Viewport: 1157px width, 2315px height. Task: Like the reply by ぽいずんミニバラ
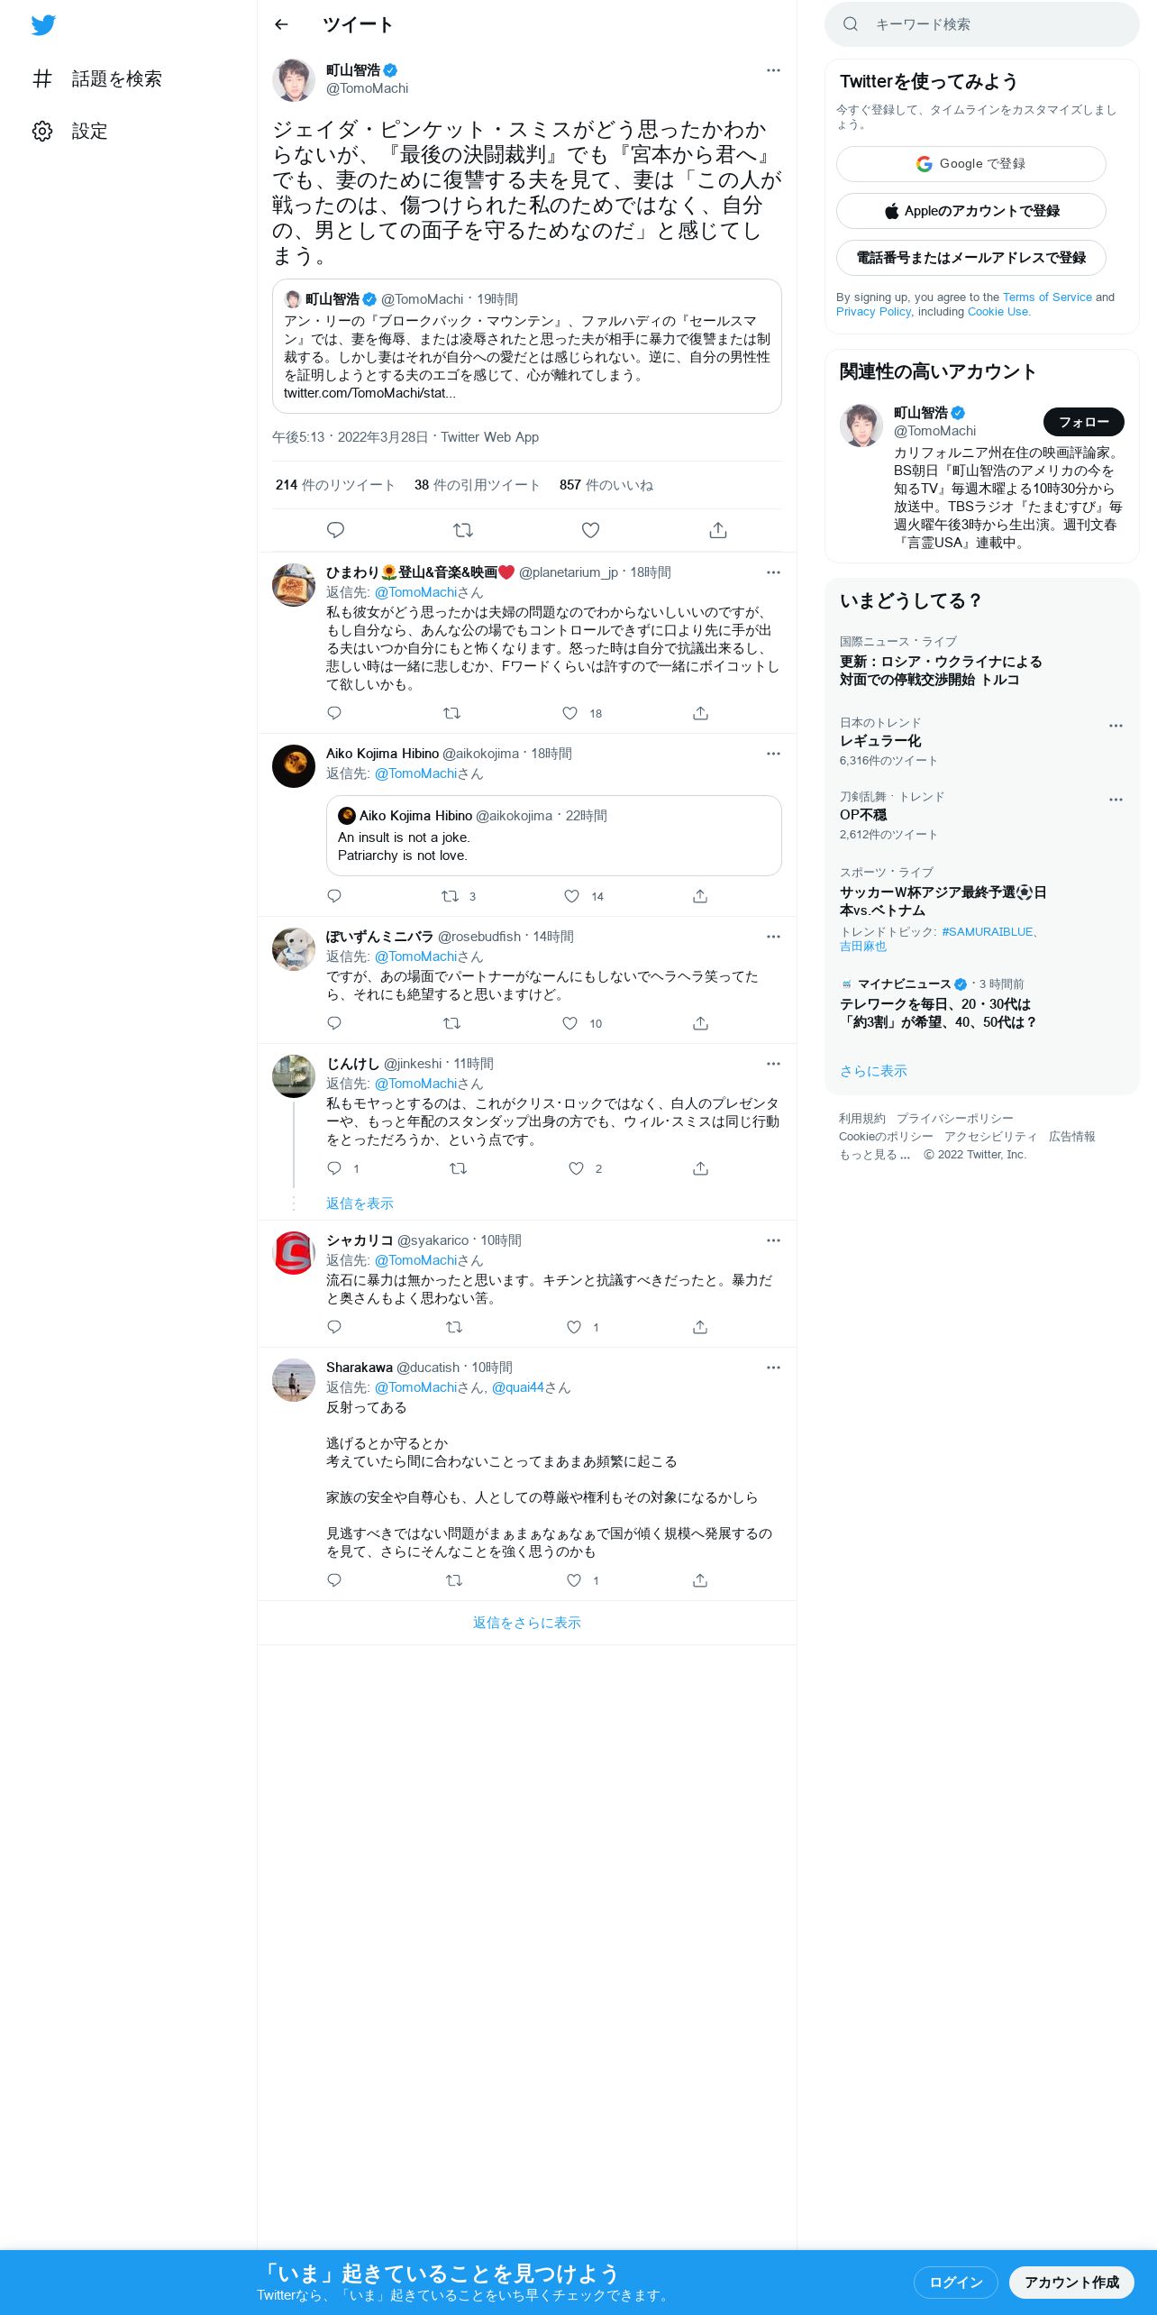coord(569,1023)
